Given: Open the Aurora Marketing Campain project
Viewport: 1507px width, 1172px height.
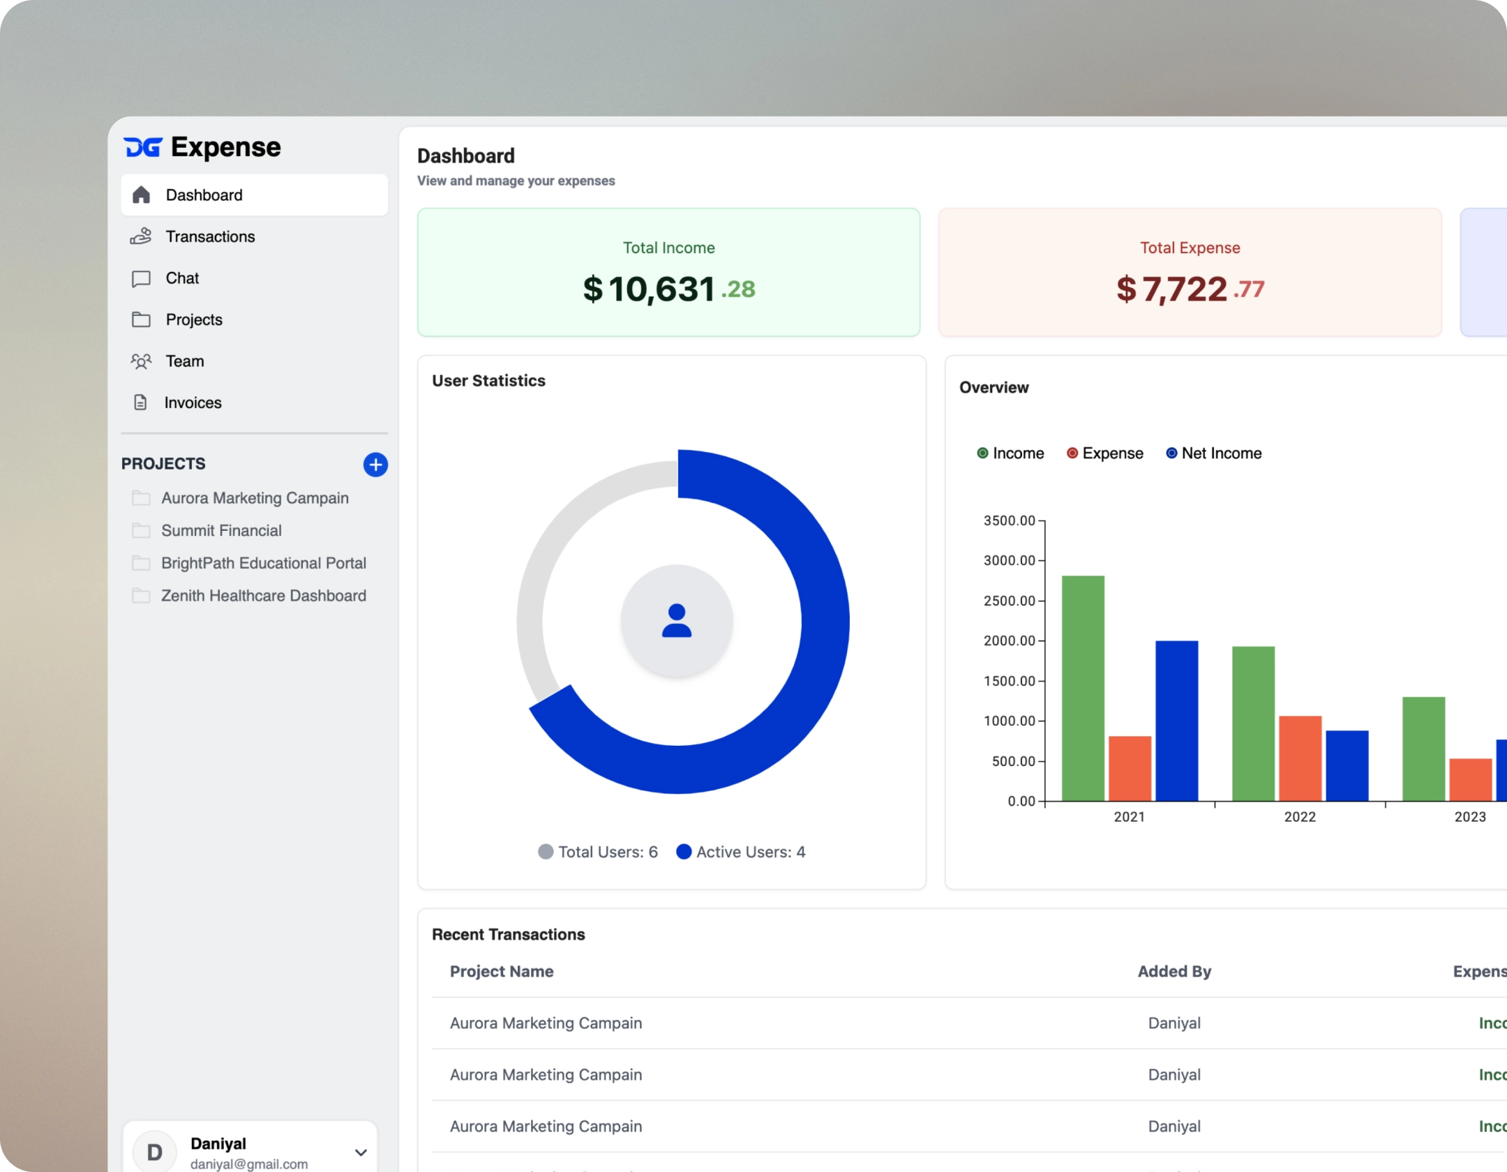Looking at the screenshot, I should click(255, 498).
